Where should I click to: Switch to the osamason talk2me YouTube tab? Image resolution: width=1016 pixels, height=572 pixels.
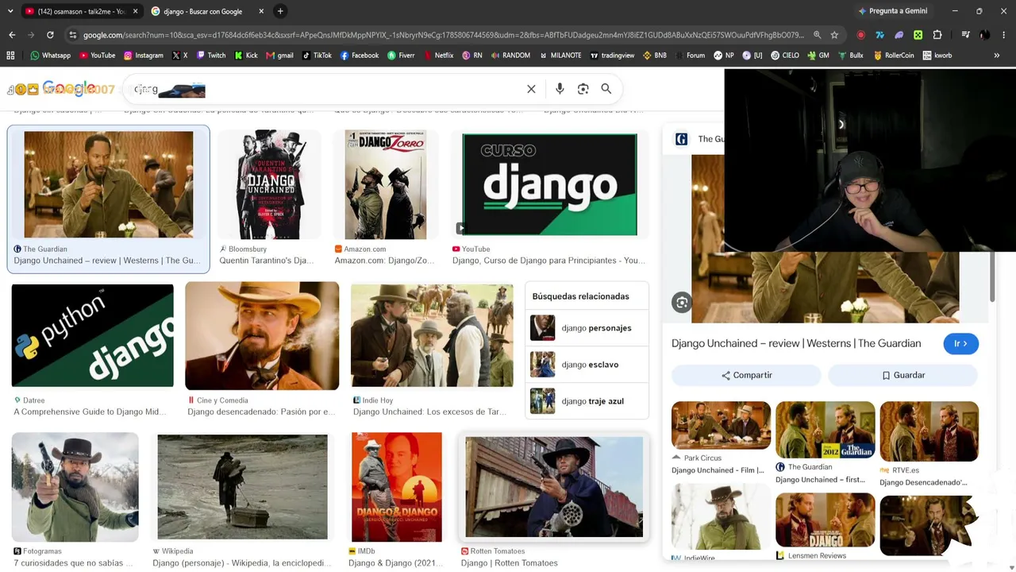80,11
